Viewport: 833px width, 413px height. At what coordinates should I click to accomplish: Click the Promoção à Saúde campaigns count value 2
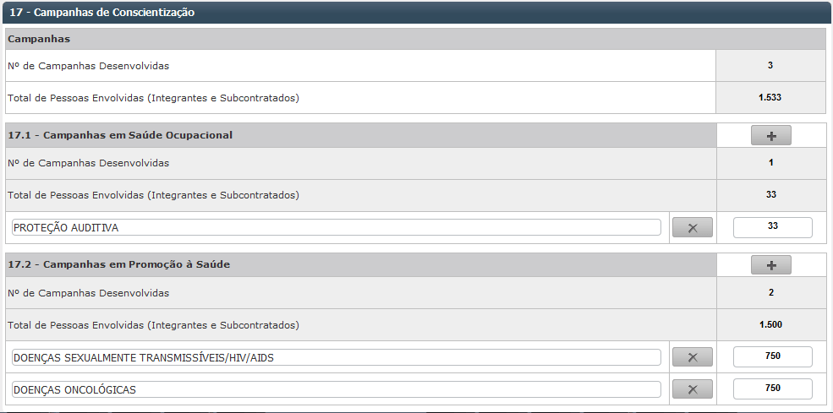(770, 292)
